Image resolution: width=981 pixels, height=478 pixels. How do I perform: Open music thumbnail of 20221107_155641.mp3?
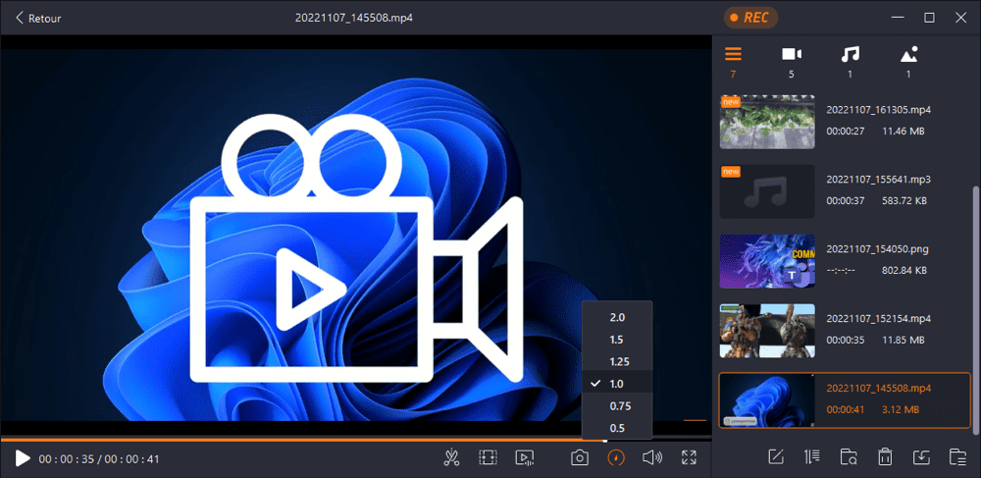[767, 191]
